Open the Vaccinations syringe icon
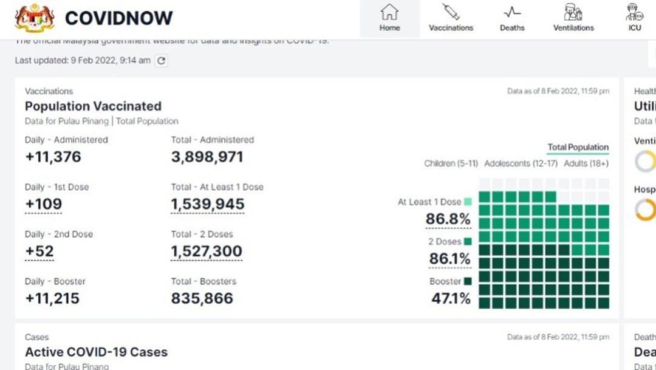Image resolution: width=656 pixels, height=370 pixels. click(451, 12)
